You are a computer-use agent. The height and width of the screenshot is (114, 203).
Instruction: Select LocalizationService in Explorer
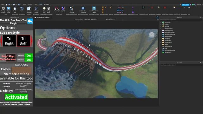point(168,50)
